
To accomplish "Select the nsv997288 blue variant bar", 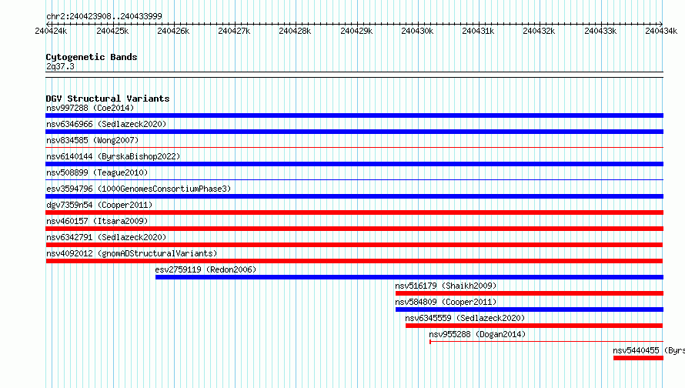I will tap(354, 115).
